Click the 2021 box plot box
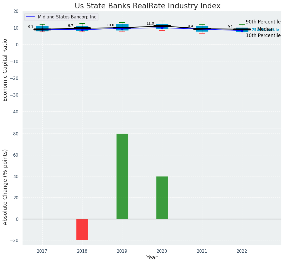The image size is (284, 263). (202, 29)
